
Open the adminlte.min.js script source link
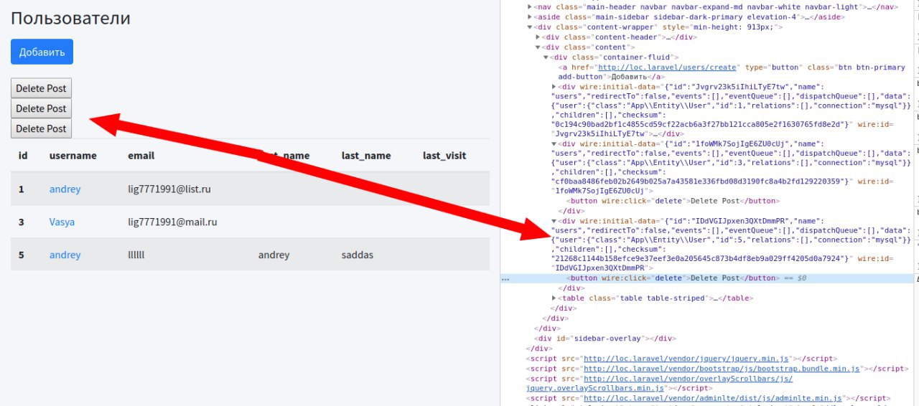(x=713, y=398)
